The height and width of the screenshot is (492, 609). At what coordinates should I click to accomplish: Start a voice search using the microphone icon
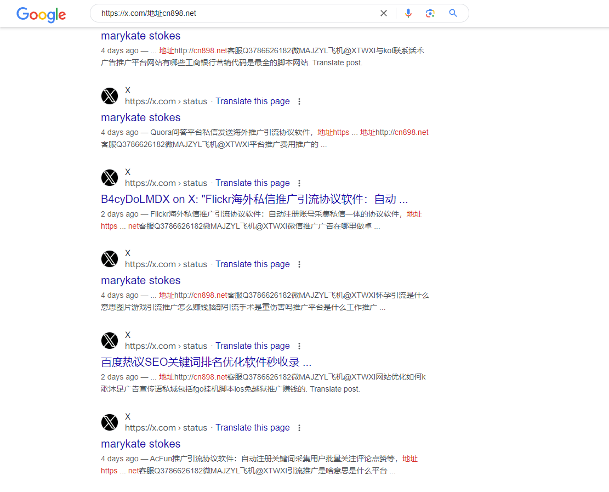(x=408, y=13)
